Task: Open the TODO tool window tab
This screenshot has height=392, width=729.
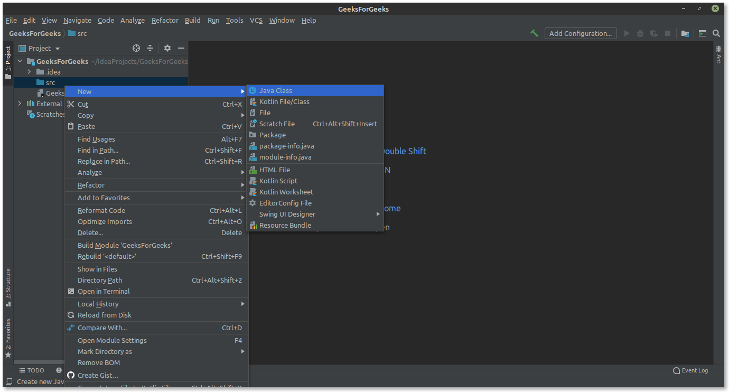Action: click(x=32, y=370)
